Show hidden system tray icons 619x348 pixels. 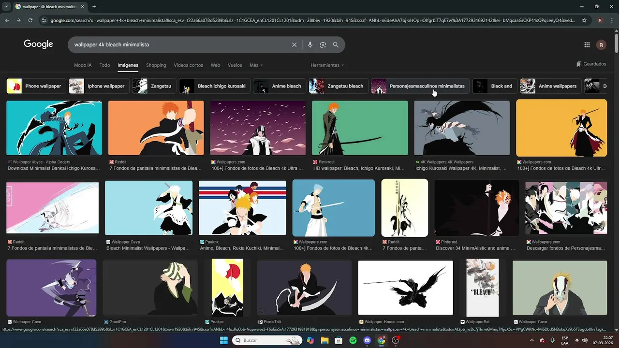click(x=532, y=340)
